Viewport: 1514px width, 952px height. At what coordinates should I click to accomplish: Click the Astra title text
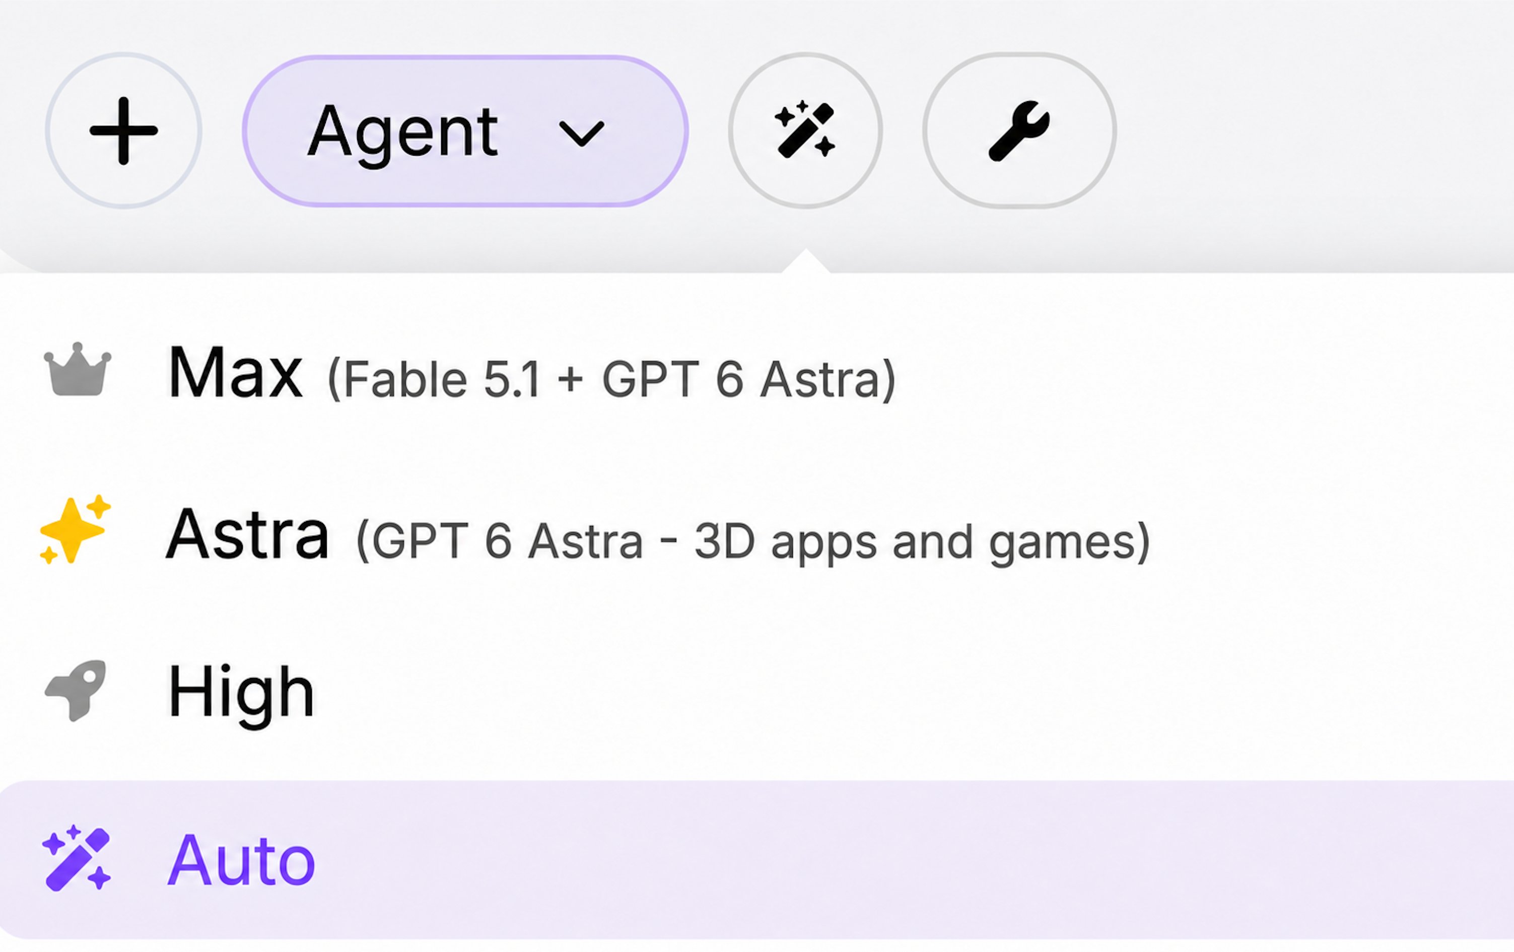point(247,534)
